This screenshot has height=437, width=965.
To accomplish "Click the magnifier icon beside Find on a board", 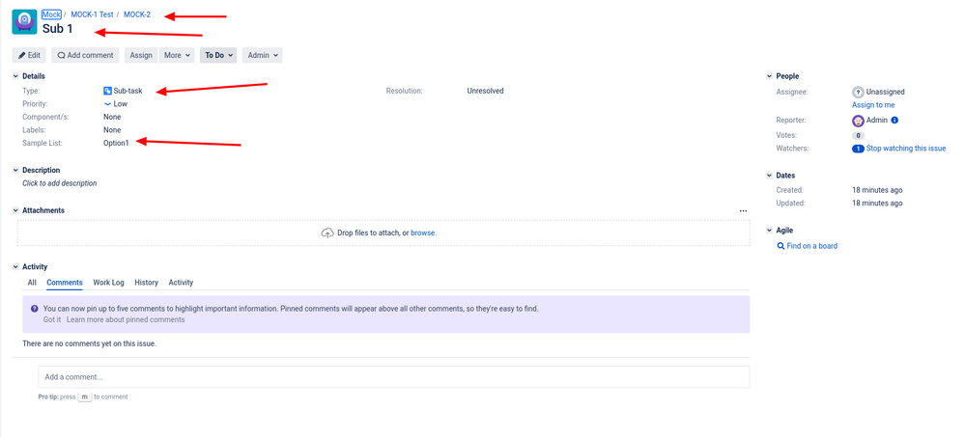I will click(x=781, y=246).
